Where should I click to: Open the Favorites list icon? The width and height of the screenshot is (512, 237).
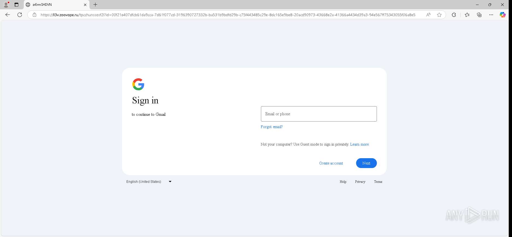[x=467, y=15]
